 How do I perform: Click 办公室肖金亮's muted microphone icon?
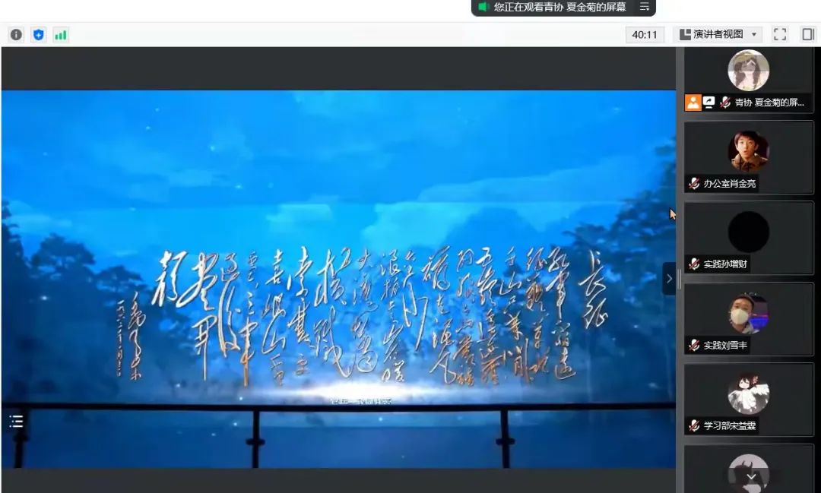(x=694, y=183)
